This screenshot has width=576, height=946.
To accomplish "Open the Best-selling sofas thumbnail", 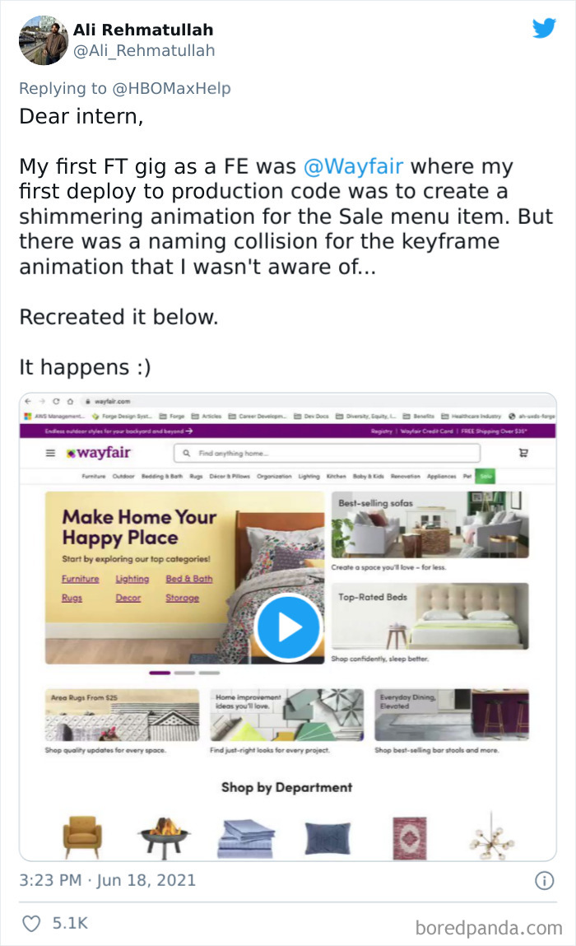I will click(430, 524).
